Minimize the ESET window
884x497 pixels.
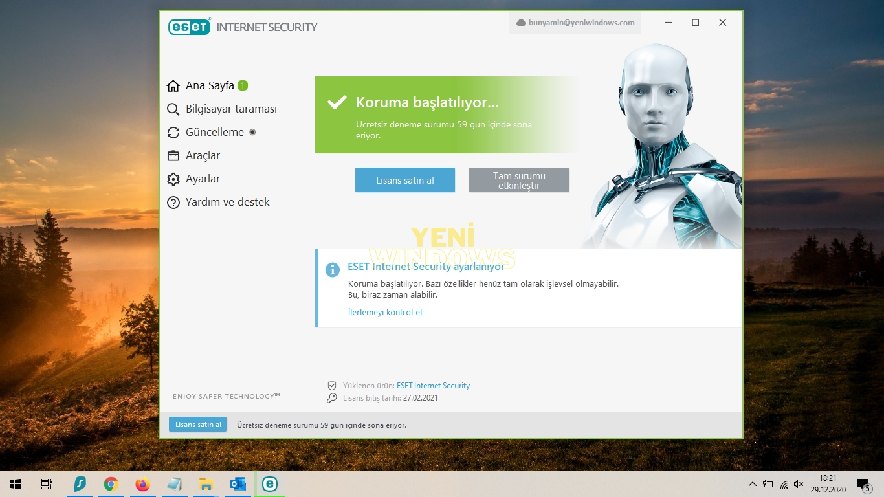[x=669, y=23]
